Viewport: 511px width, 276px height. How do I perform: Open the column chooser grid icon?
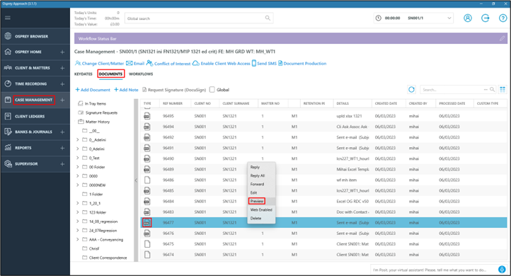coord(503,89)
